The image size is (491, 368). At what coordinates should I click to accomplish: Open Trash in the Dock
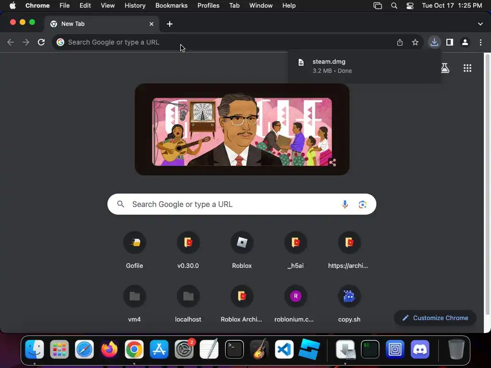pyautogui.click(x=456, y=349)
